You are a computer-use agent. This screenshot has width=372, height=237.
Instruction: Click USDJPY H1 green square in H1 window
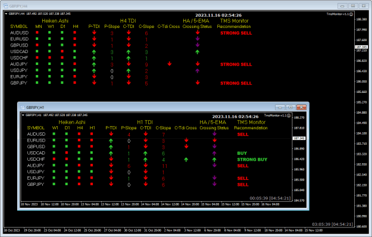tap(92, 171)
